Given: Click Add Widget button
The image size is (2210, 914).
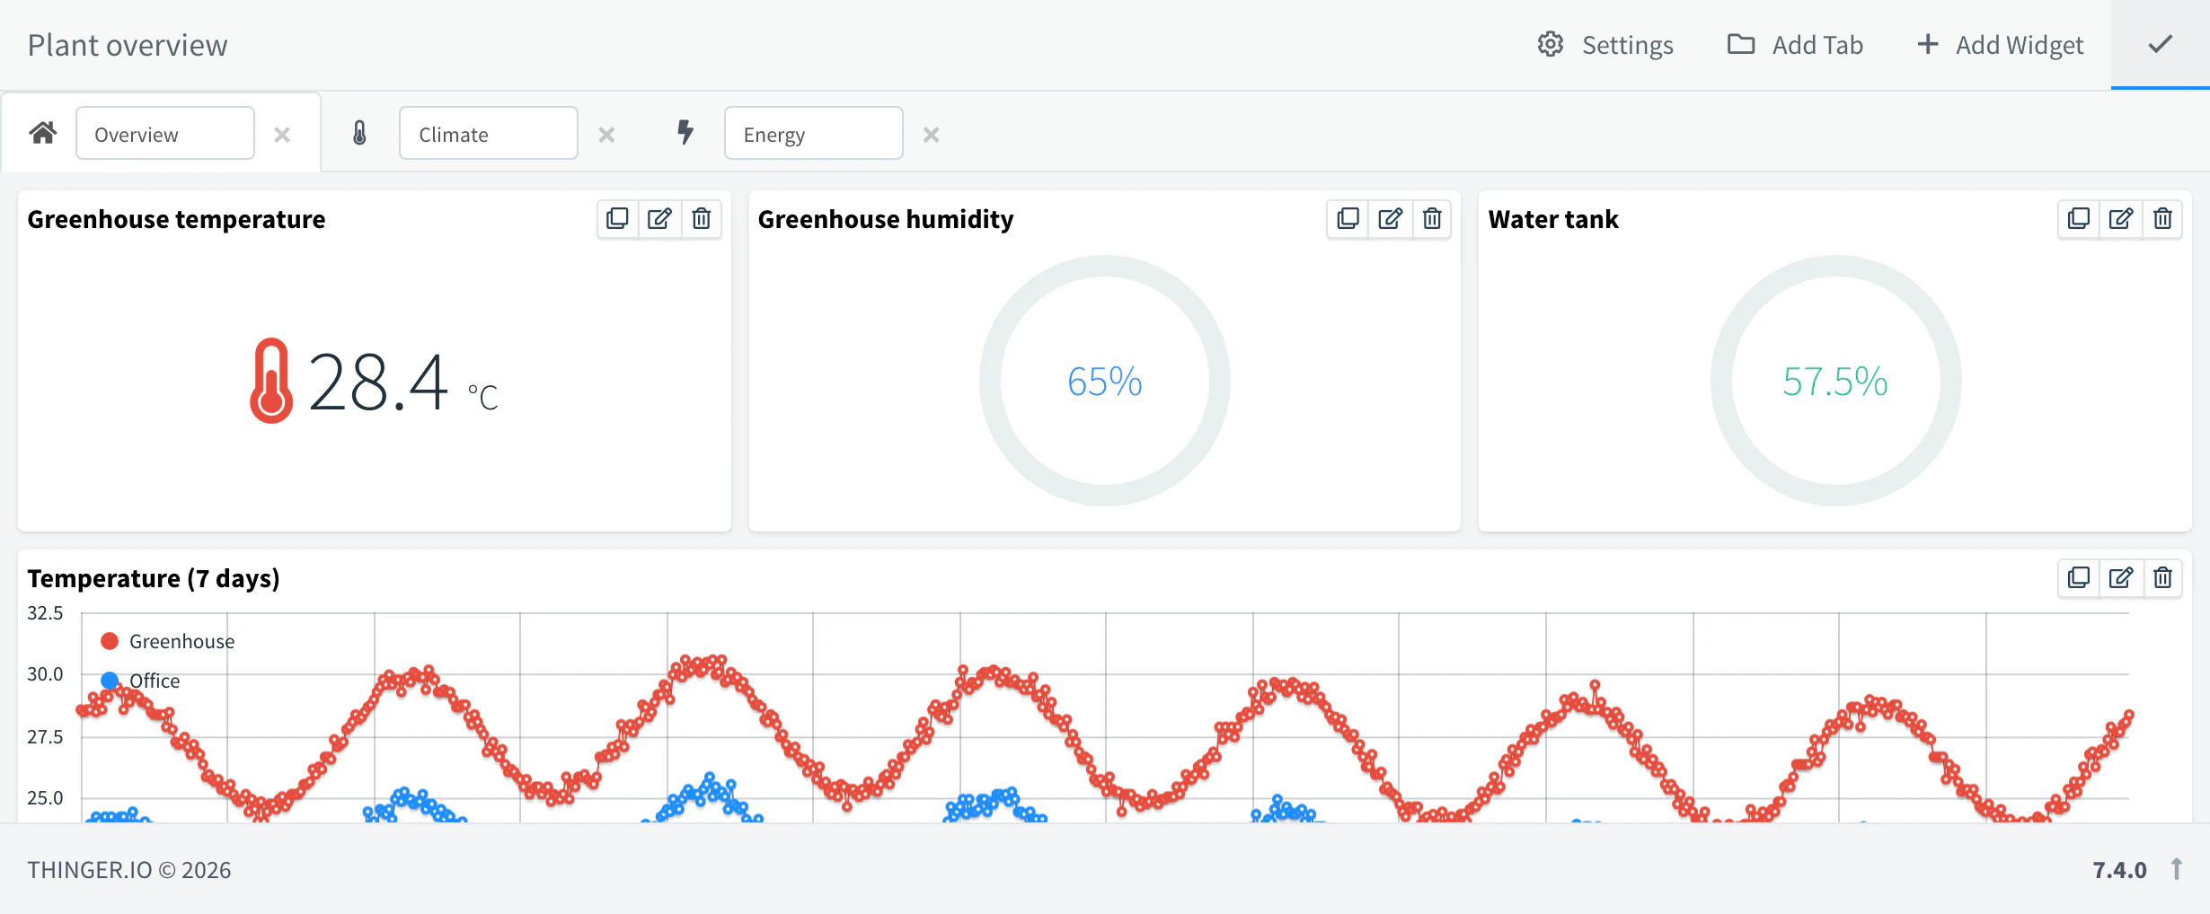Looking at the screenshot, I should point(2000,45).
